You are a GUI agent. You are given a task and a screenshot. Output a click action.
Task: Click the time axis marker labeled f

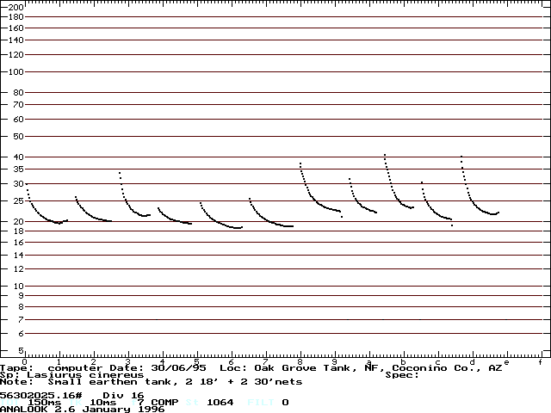pyautogui.click(x=540, y=361)
